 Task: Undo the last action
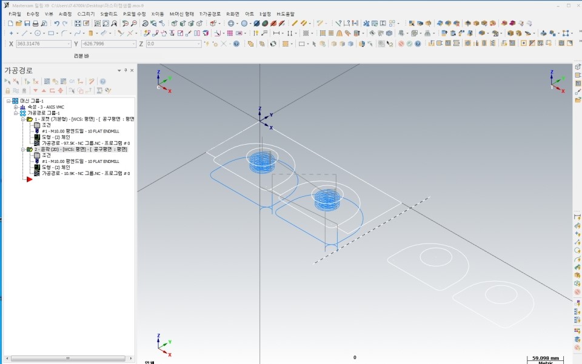click(56, 24)
